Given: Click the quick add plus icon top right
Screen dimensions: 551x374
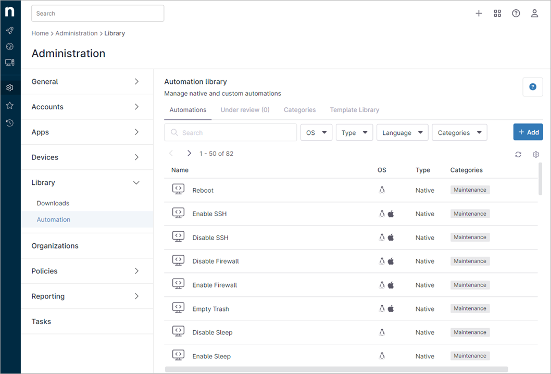Looking at the screenshot, I should [479, 13].
